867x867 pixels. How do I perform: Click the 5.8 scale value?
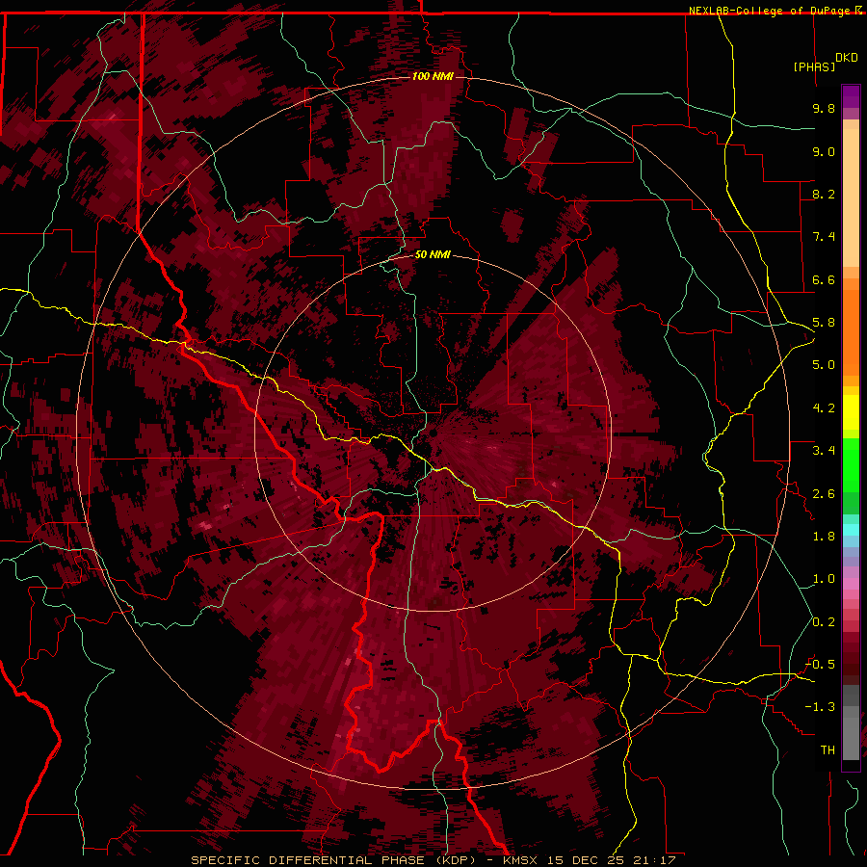pyautogui.click(x=824, y=323)
